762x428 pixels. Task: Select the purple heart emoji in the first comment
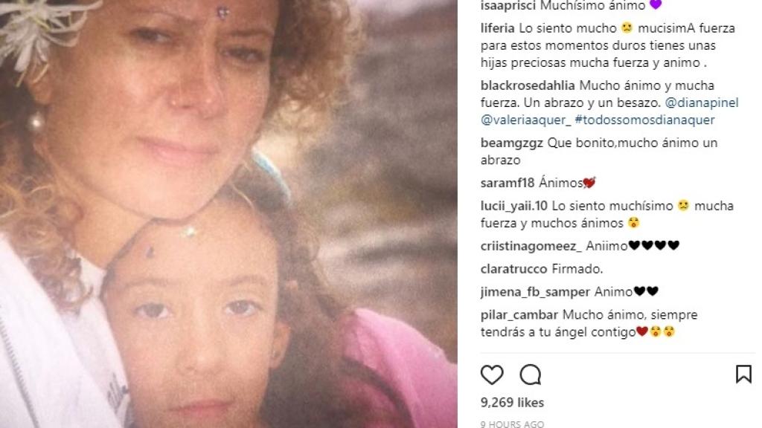(656, 5)
